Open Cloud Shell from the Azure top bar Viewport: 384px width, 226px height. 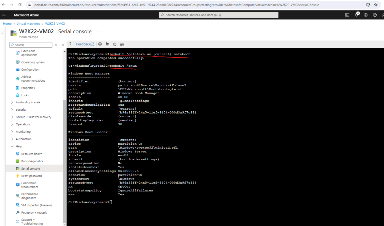[x=347, y=15]
